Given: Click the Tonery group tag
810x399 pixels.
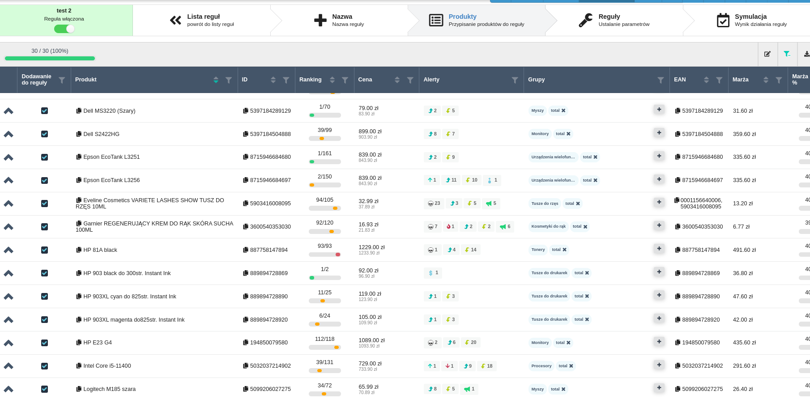Looking at the screenshot, I should (x=538, y=250).
